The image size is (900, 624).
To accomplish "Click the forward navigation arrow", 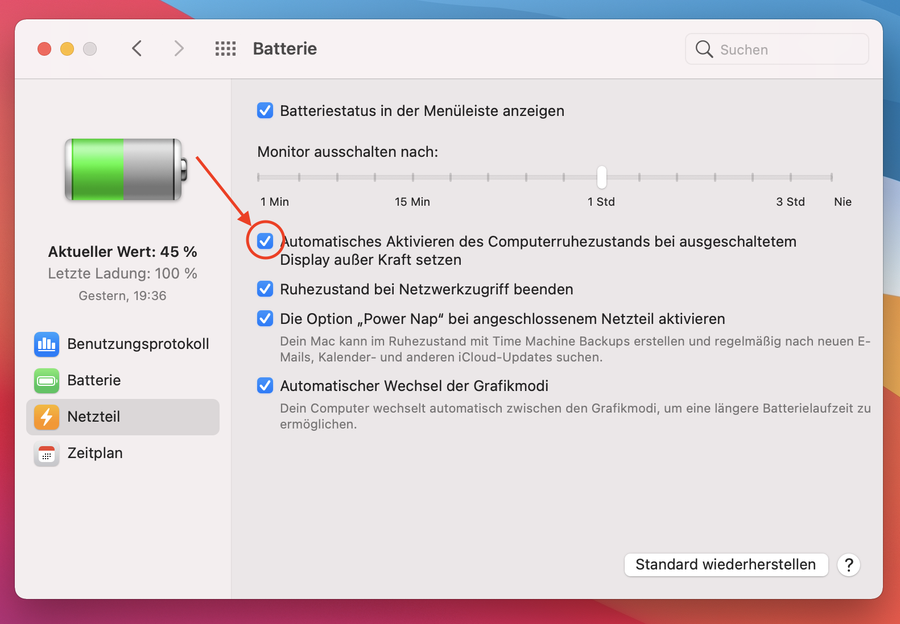I will (x=179, y=48).
